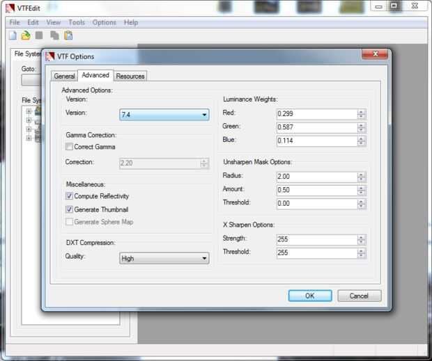432x361 pixels.
Task: Click the Radius spinner arrows
Action: (361, 177)
